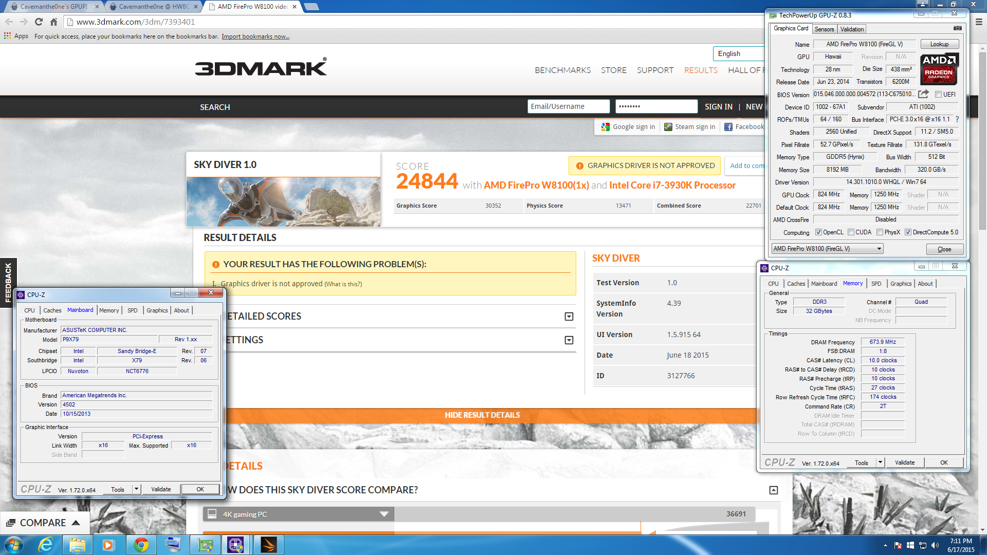
Task: Open the 'What is this?' link
Action: tap(343, 284)
